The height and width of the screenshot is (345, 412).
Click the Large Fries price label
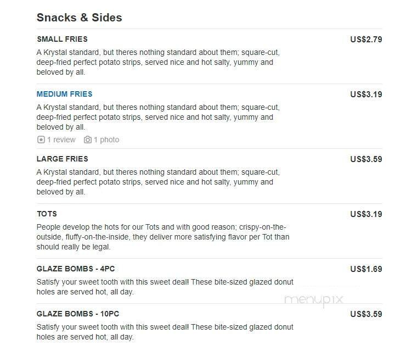[366, 159]
